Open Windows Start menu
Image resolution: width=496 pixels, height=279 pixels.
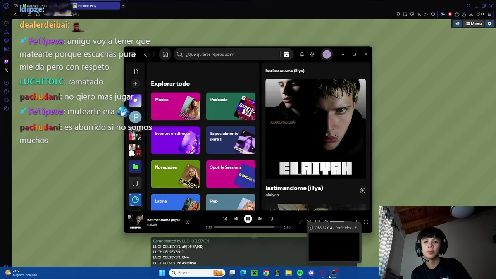(x=162, y=273)
